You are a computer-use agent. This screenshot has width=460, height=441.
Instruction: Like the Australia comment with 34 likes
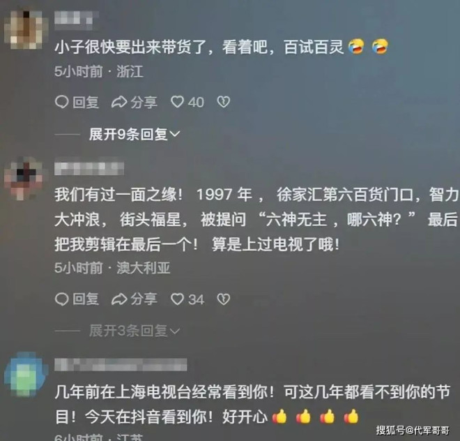(x=177, y=299)
